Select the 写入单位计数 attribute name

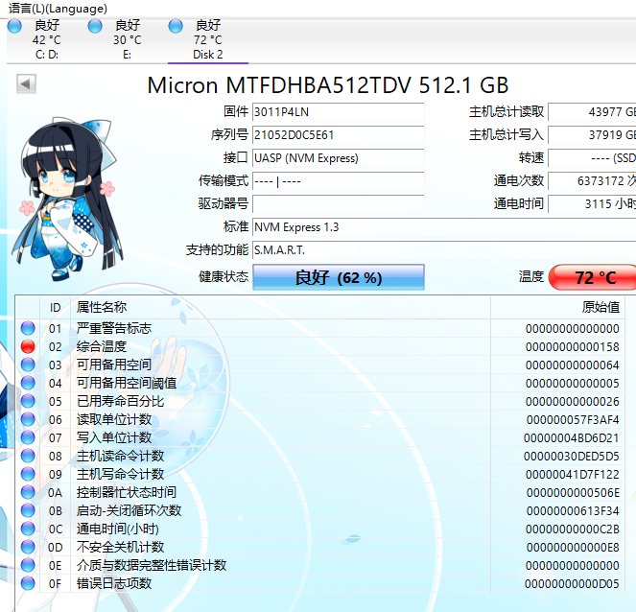click(114, 437)
